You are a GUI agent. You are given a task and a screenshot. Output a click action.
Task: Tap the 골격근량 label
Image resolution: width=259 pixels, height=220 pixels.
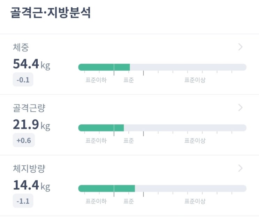[x=29, y=108]
